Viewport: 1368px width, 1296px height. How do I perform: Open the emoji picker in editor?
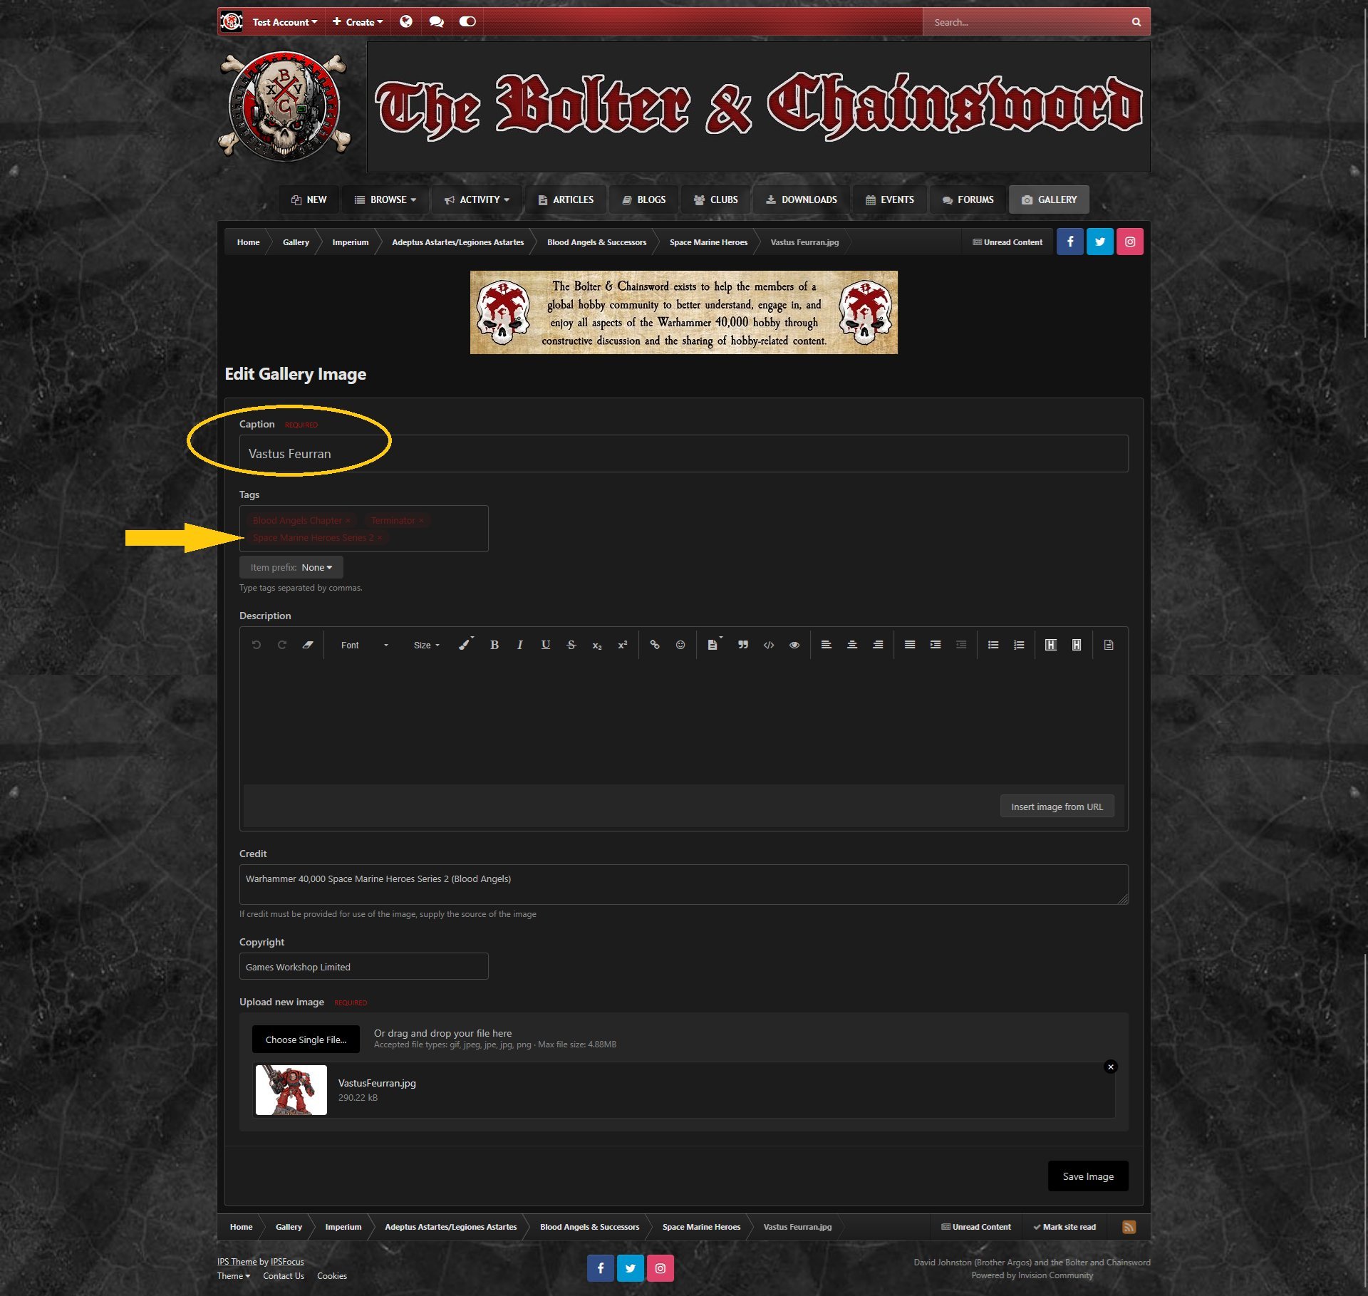pos(680,645)
